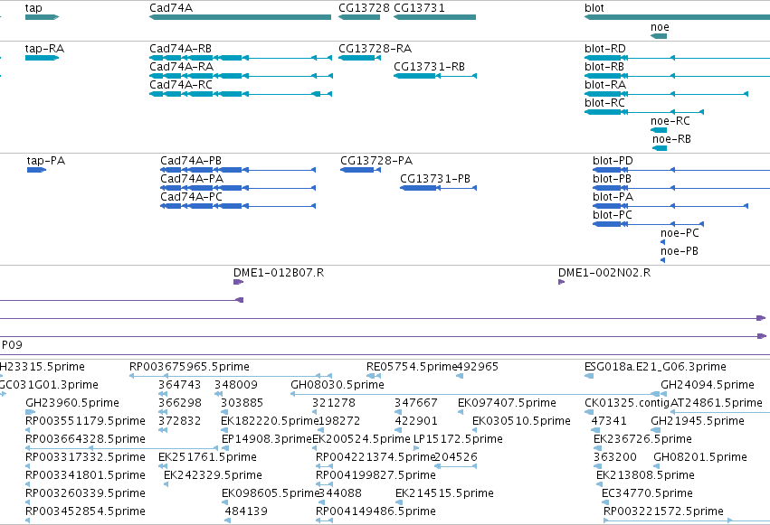Click the blot-PB protein label
770x525 pixels.
coord(612,179)
